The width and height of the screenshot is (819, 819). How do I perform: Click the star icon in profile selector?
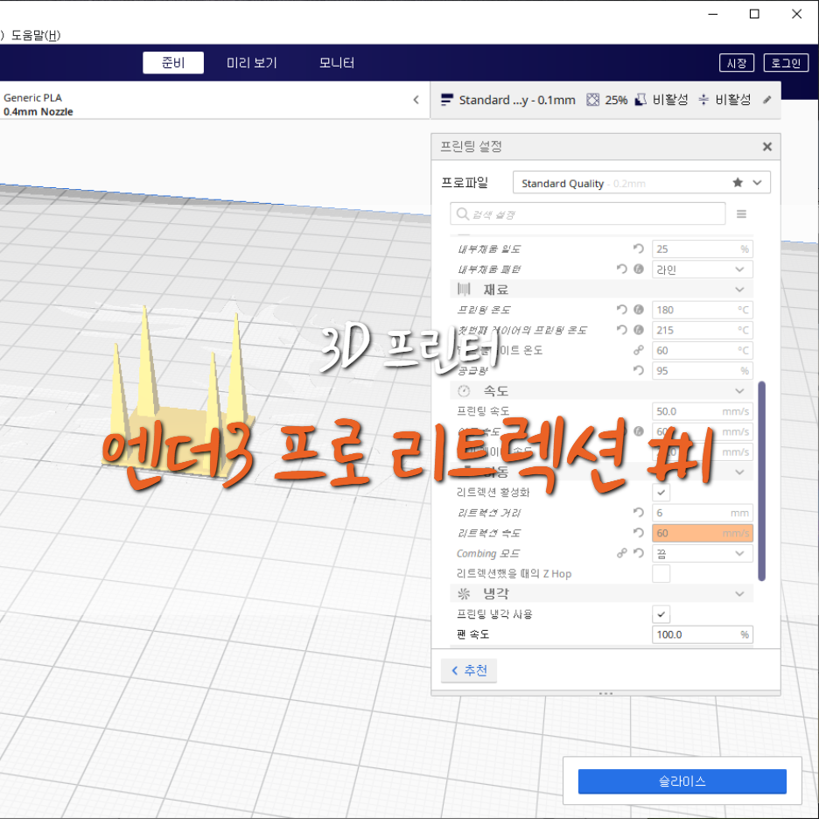pos(738,182)
